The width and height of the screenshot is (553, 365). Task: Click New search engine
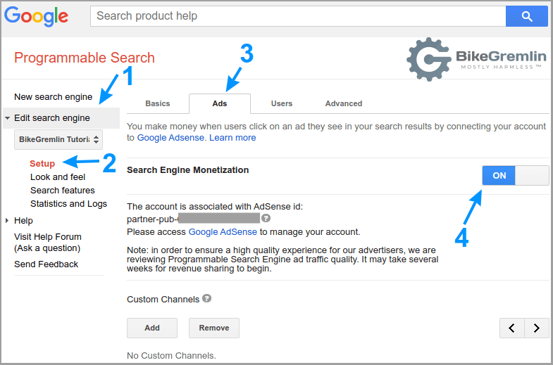coord(54,97)
